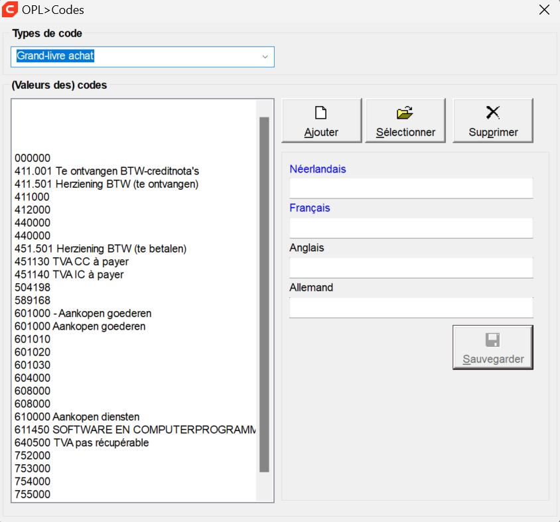Select 640500 TVA pas récupérable
This screenshot has width=560, height=522.
[x=135, y=442]
